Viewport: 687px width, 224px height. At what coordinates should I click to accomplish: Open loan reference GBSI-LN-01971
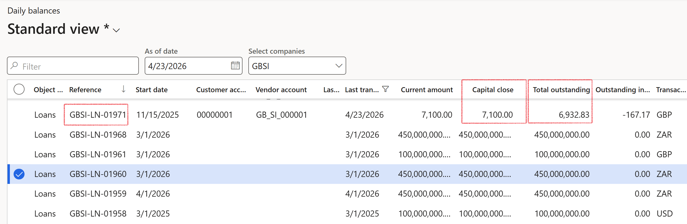[98, 115]
